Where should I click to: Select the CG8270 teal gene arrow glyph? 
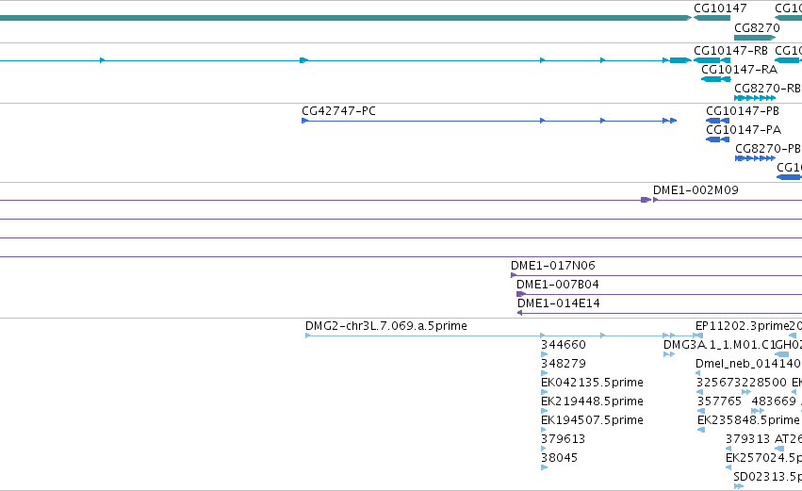tap(755, 38)
